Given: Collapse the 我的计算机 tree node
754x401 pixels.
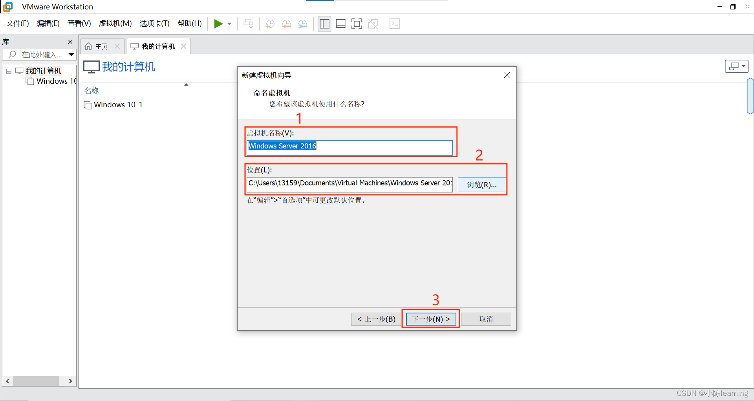Looking at the screenshot, I should coord(9,71).
